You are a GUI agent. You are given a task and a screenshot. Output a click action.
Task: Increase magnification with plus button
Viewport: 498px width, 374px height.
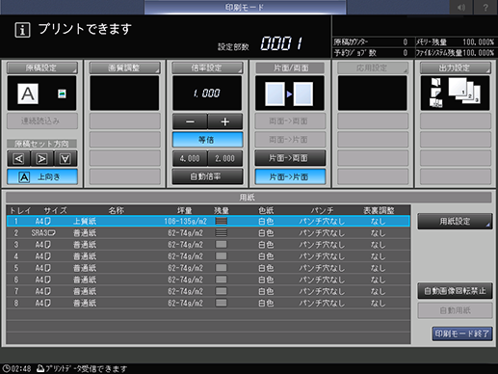tap(225, 121)
